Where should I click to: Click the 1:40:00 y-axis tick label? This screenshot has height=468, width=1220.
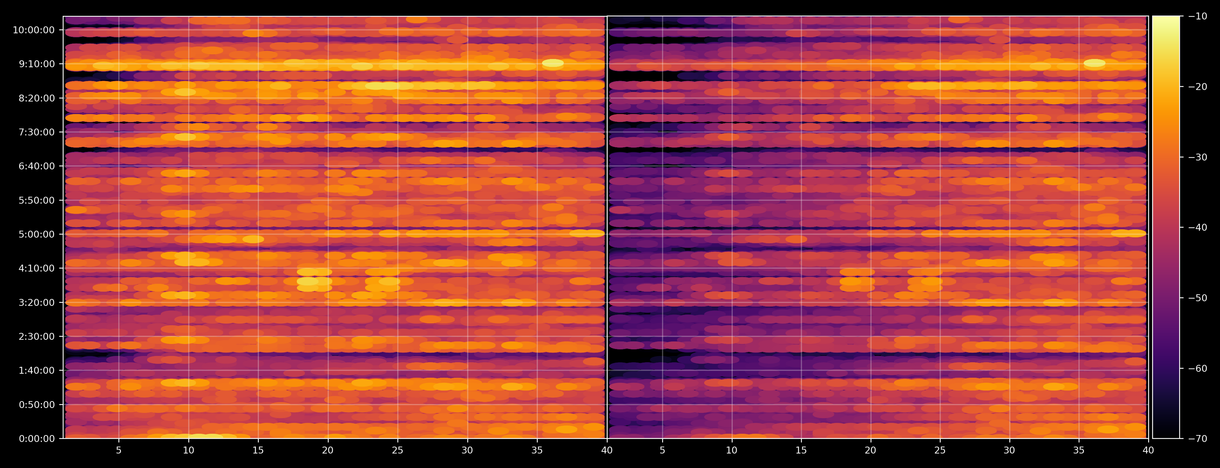click(37, 370)
